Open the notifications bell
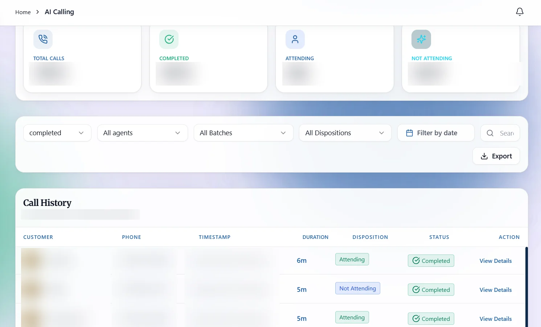541x327 pixels. click(x=520, y=12)
